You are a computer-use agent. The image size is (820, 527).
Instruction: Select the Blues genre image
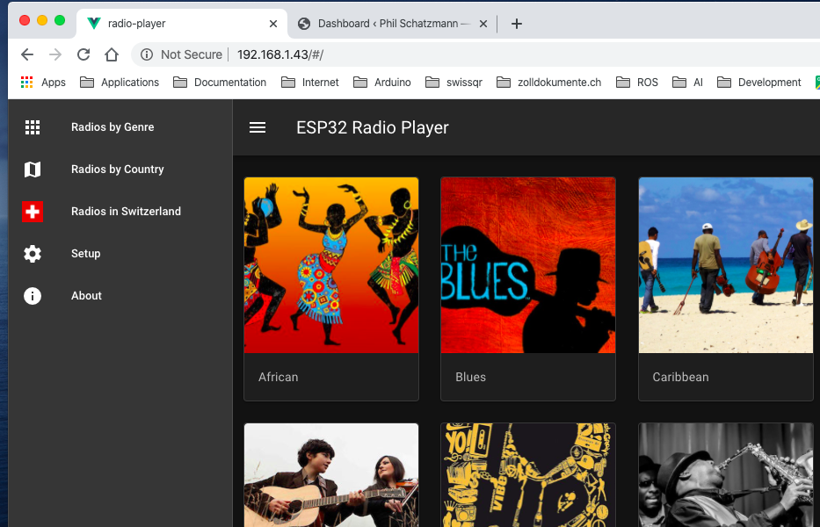click(x=528, y=265)
